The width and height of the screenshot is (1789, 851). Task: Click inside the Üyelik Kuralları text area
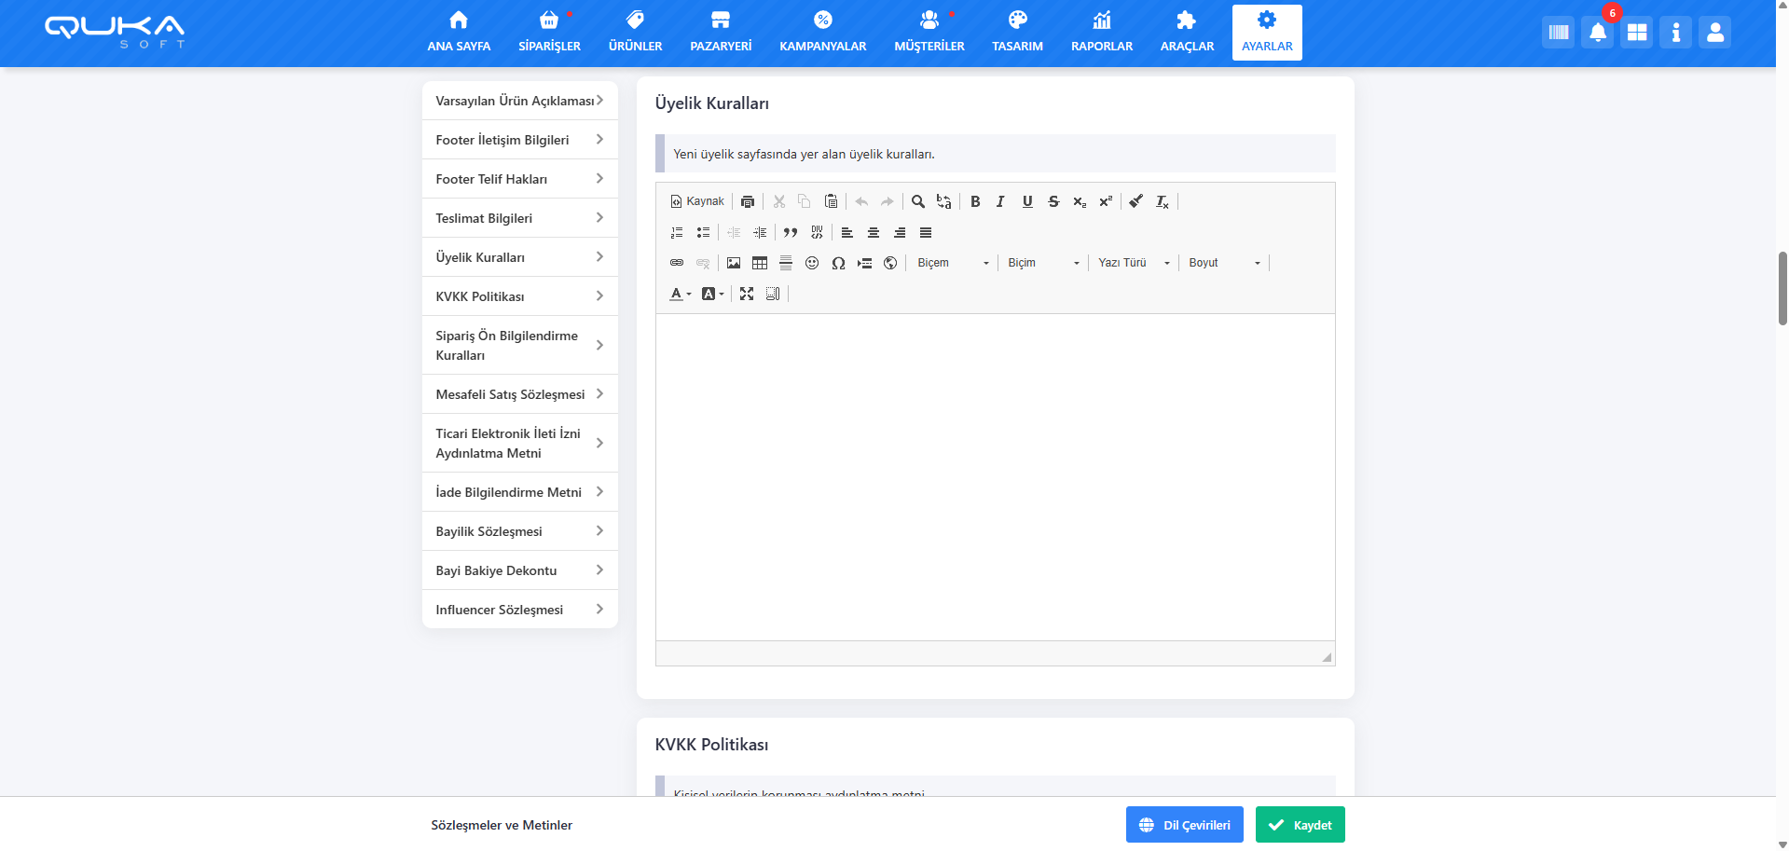pos(995,476)
